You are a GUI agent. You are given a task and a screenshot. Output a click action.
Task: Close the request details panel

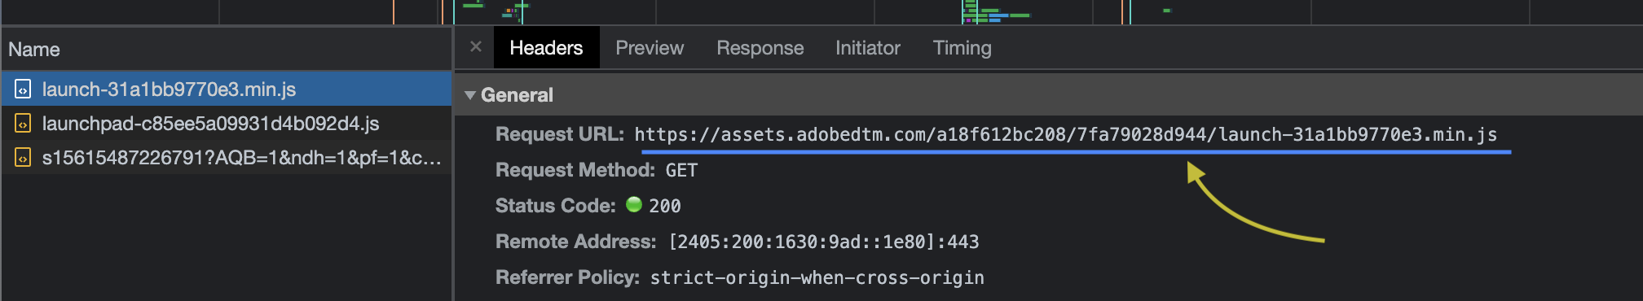476,47
